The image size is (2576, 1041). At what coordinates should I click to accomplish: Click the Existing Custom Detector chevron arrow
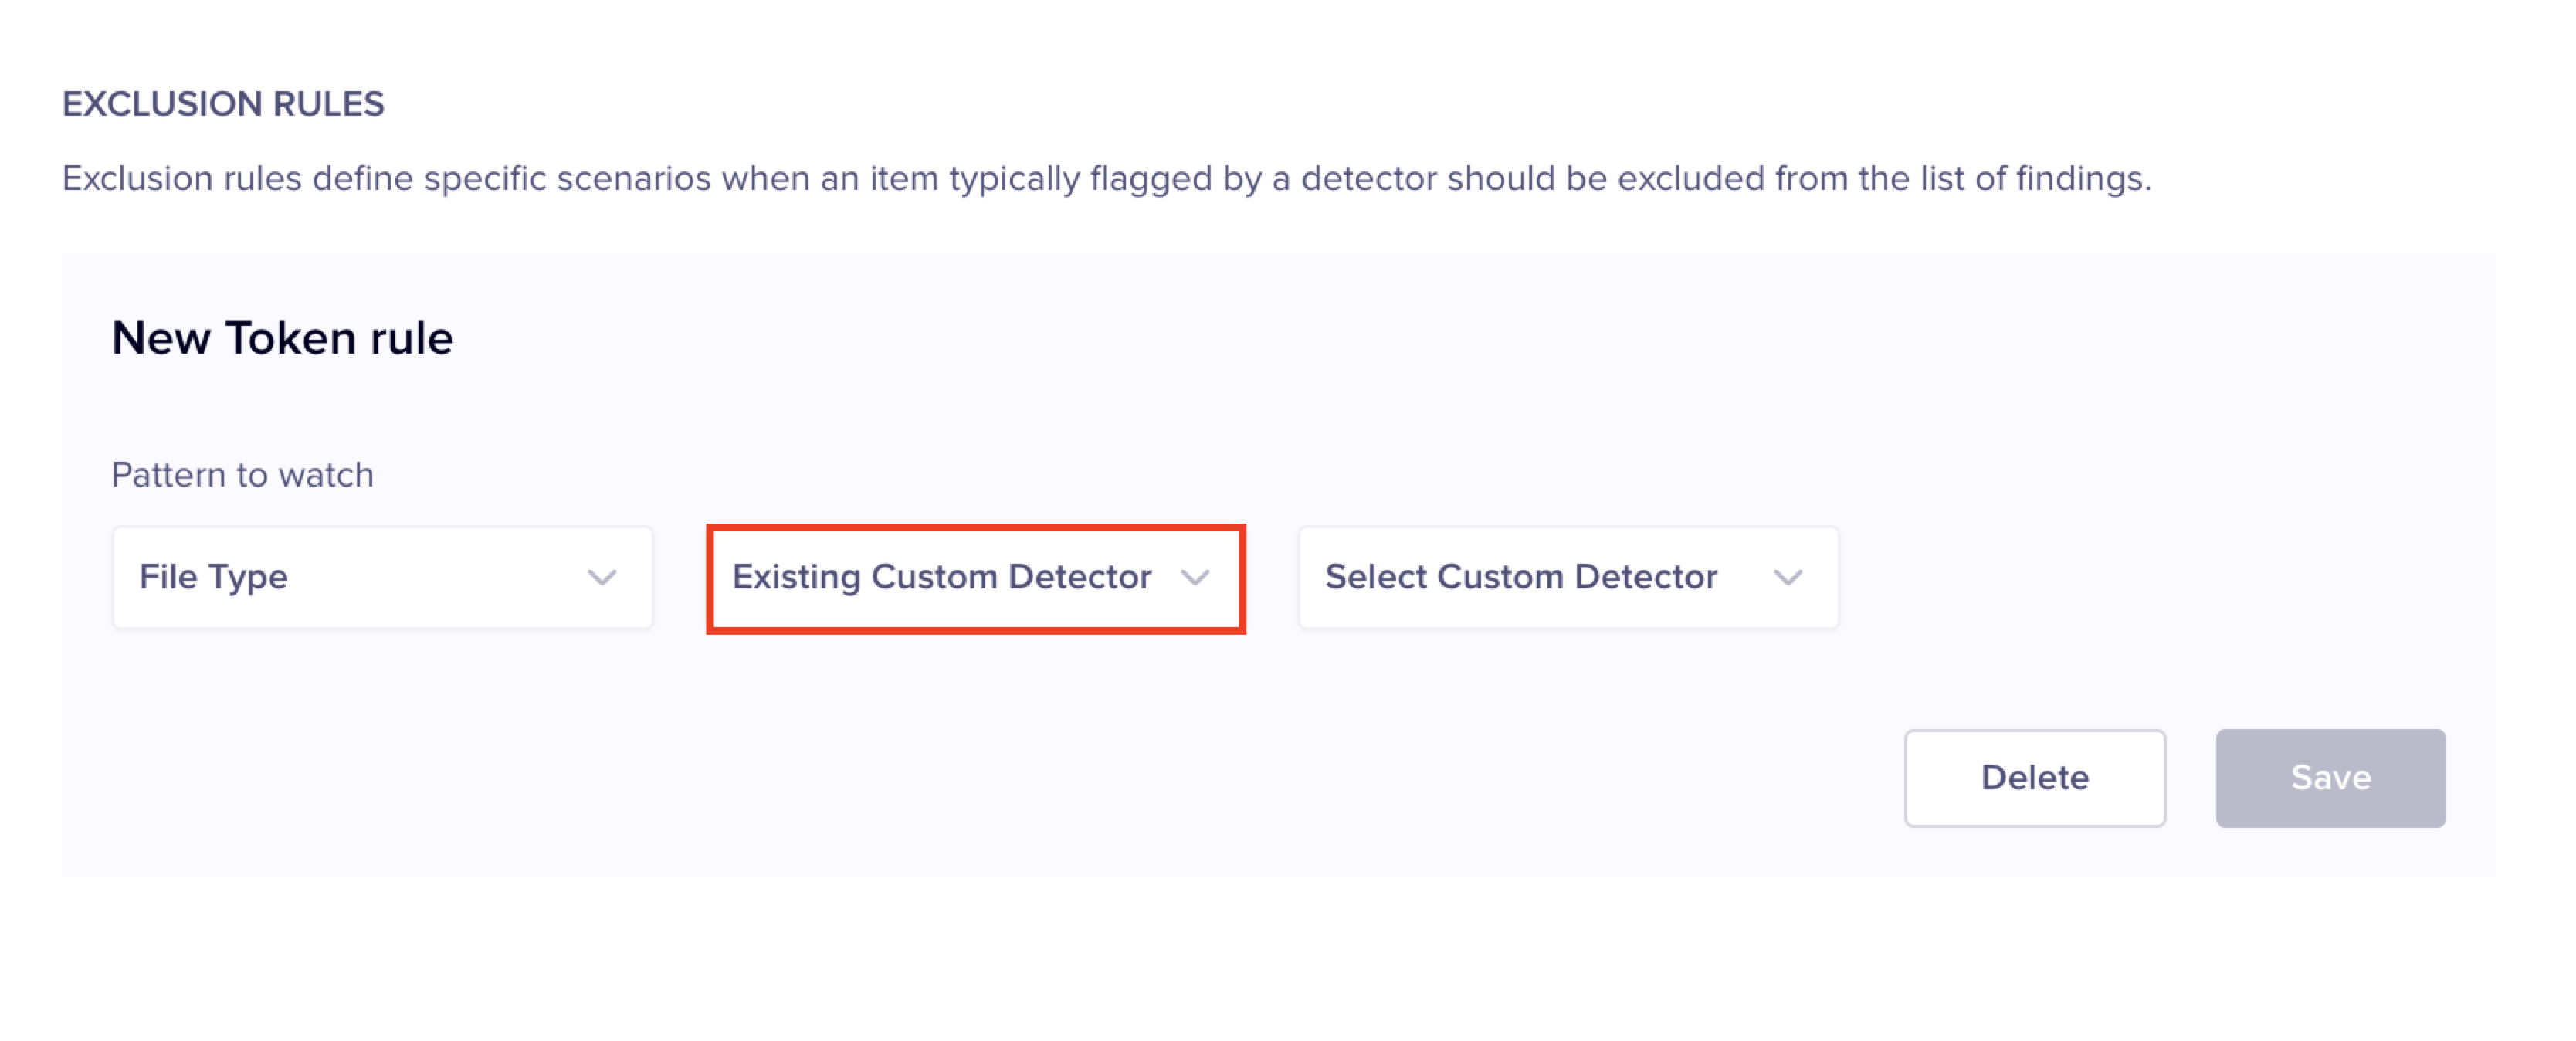(x=1195, y=578)
